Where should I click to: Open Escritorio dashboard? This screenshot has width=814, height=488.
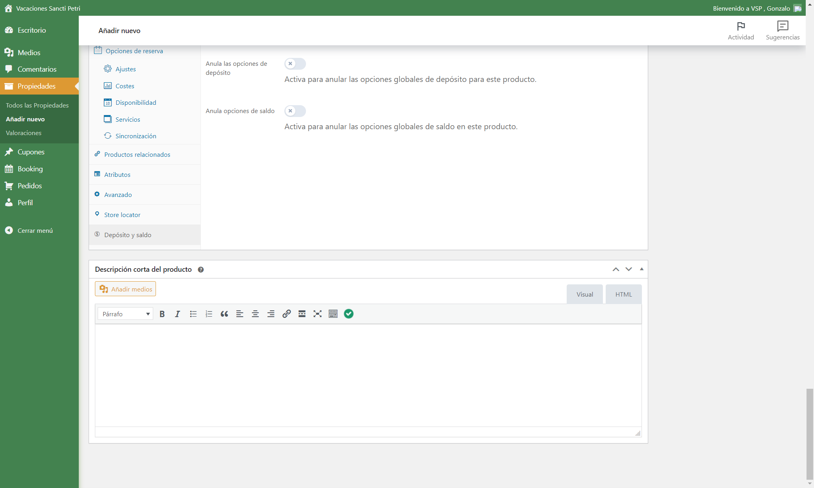pyautogui.click(x=39, y=30)
